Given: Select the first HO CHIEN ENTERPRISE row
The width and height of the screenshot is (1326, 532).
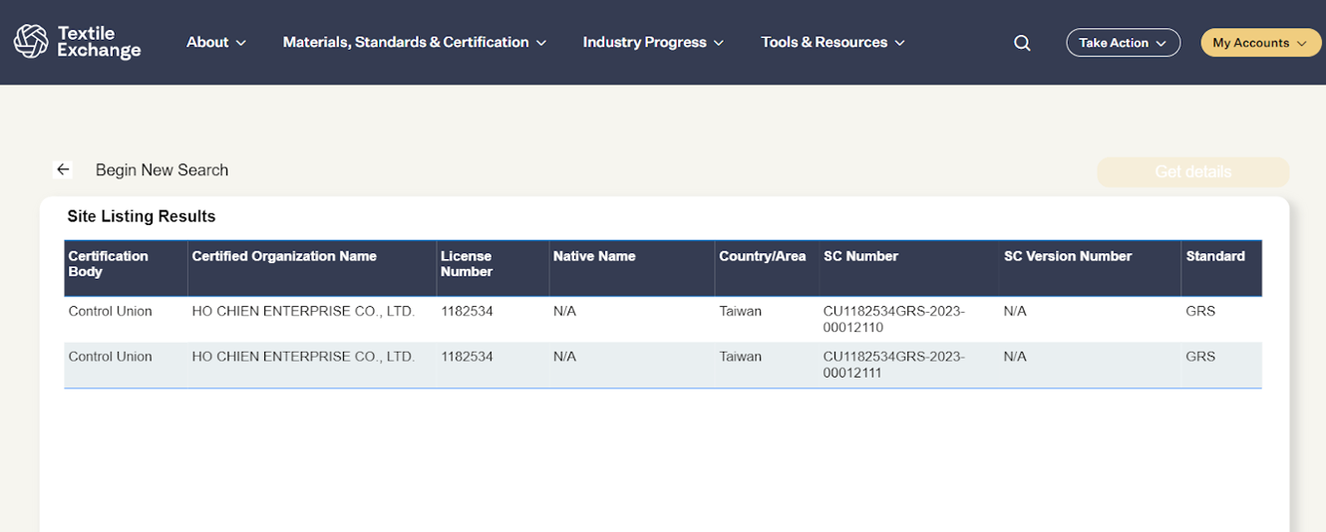Looking at the screenshot, I should 302,312.
